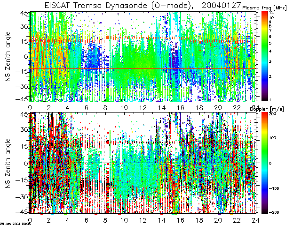Viewport: 301px width, 225px height.
Task: Click the '-100' tick on Doppler colorbar
Action: pyautogui.click(x=274, y=188)
